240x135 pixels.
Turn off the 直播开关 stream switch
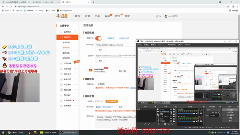[x=99, y=38]
